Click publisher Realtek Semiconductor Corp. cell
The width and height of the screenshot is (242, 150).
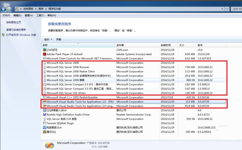coord(134,115)
